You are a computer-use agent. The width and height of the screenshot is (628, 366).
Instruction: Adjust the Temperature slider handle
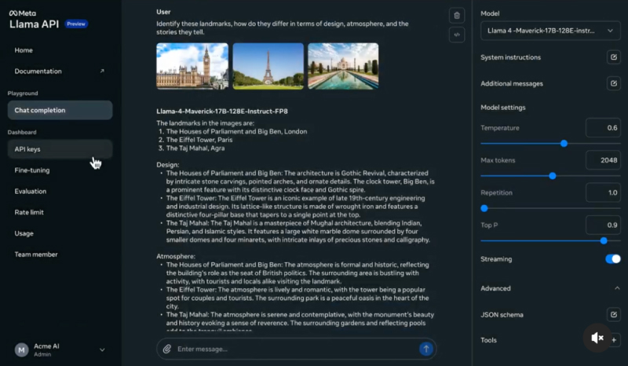564,144
